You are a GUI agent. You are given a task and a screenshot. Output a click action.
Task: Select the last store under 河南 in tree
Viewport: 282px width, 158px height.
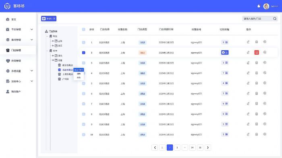[x=63, y=79]
